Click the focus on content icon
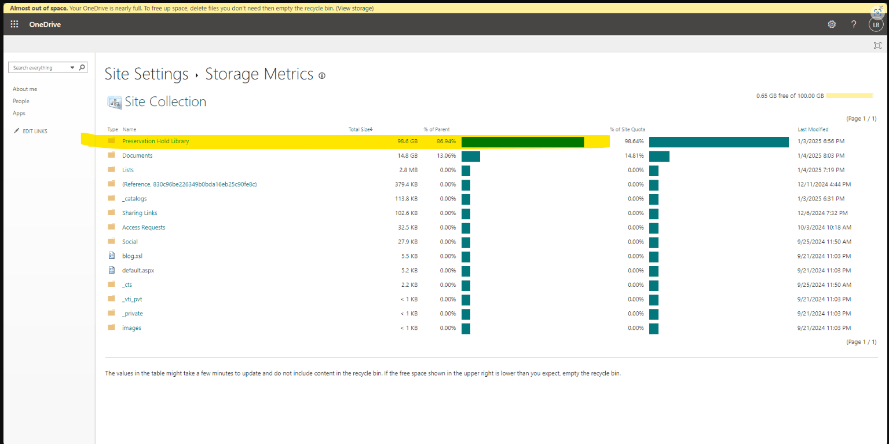The width and height of the screenshot is (889, 444). pyautogui.click(x=877, y=45)
